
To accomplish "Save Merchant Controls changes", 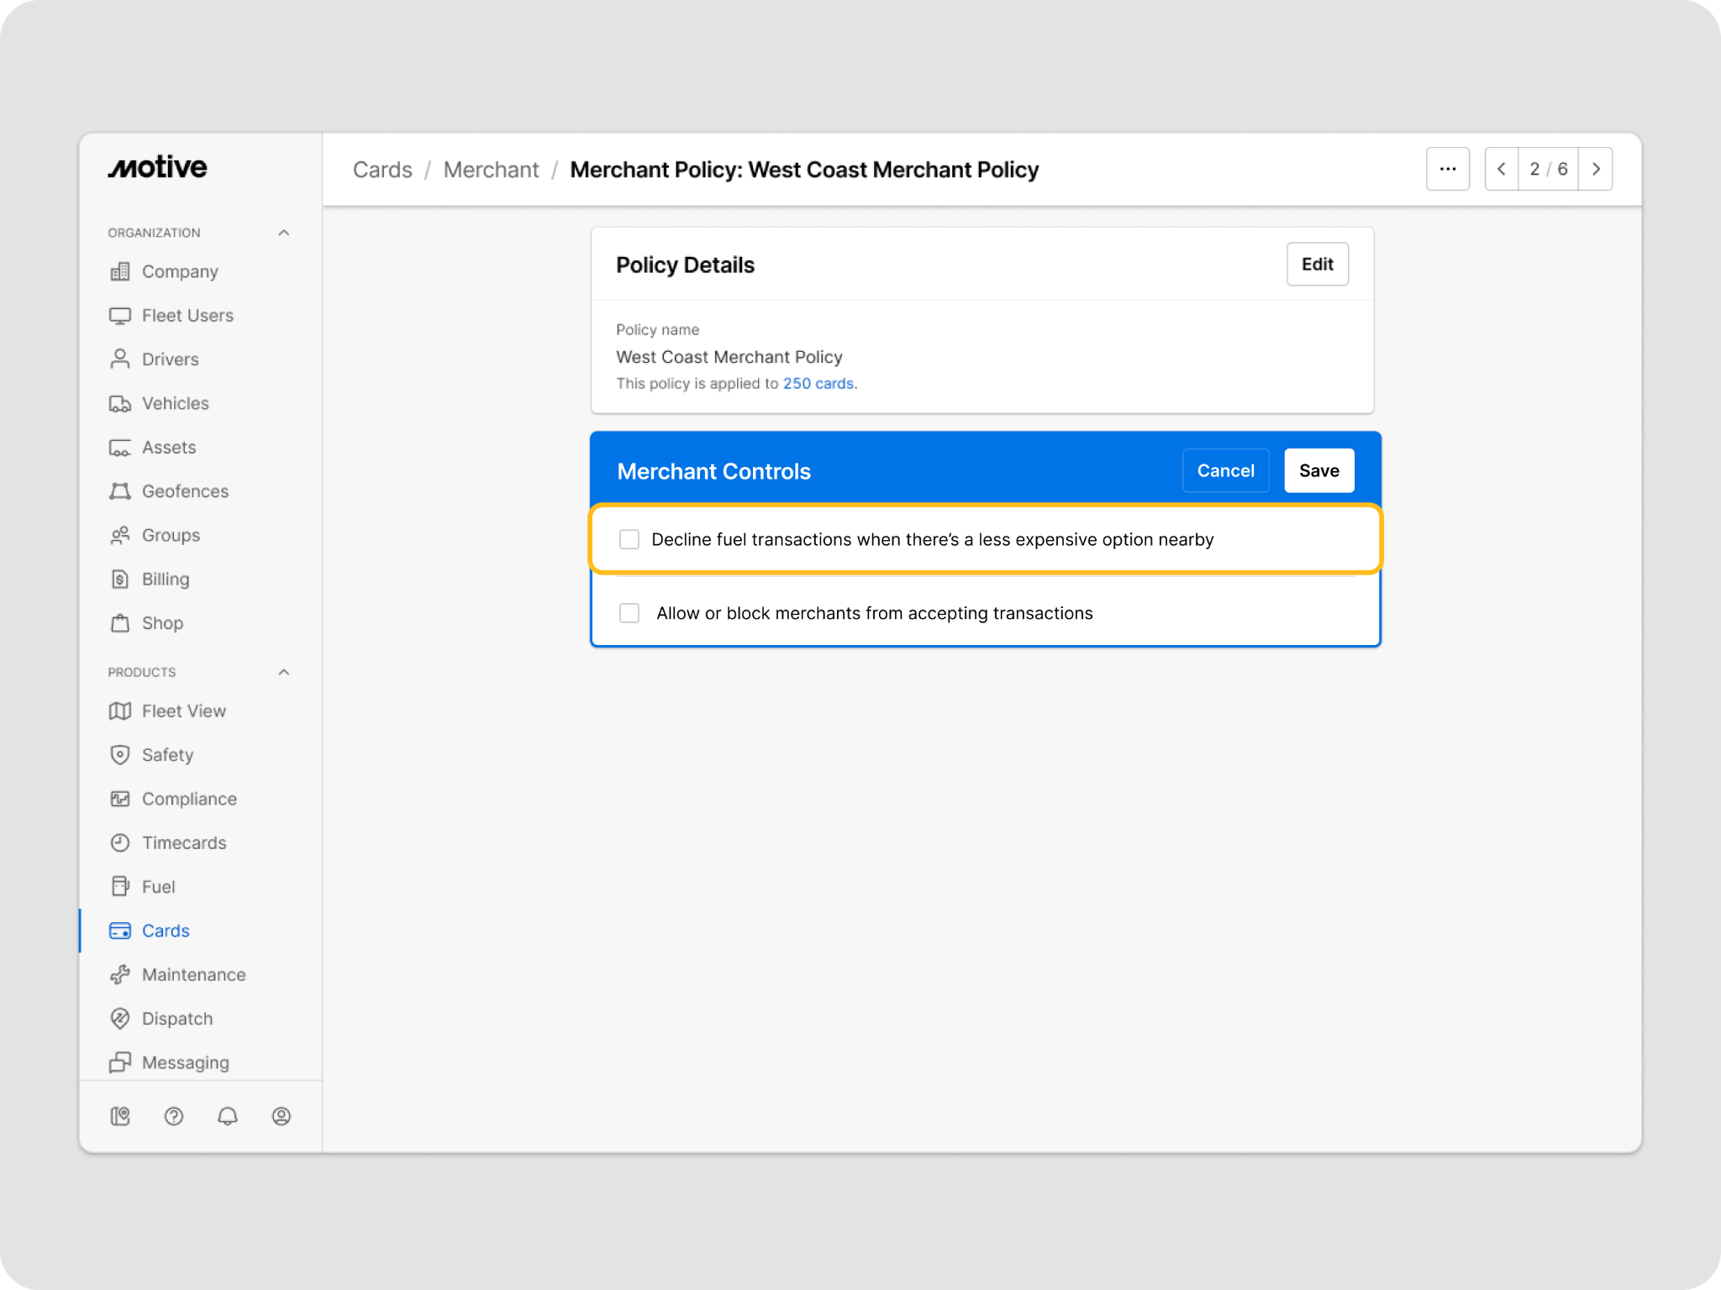I will [x=1319, y=470].
